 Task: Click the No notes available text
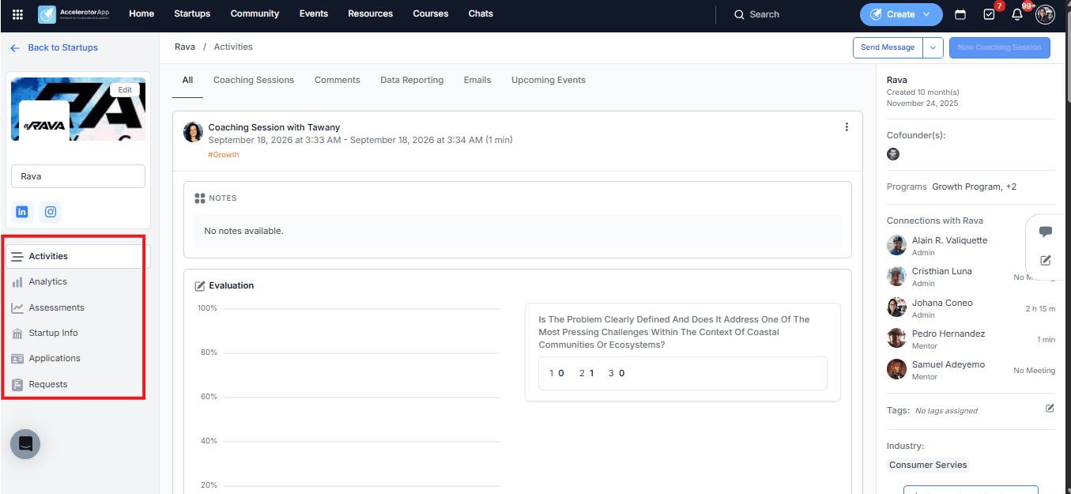(x=243, y=231)
